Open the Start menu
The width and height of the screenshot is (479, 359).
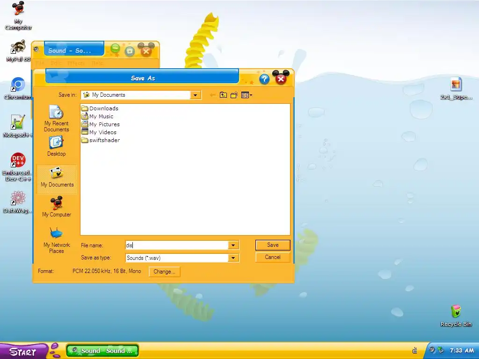click(23, 352)
